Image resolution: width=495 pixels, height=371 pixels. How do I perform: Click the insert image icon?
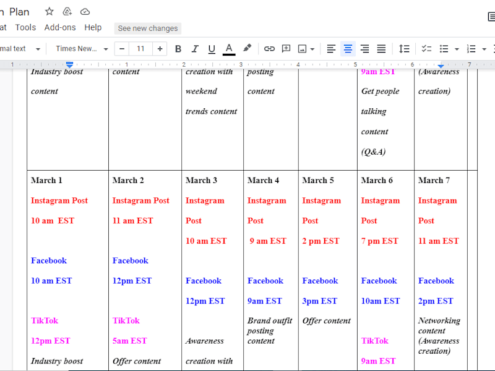tap(302, 49)
